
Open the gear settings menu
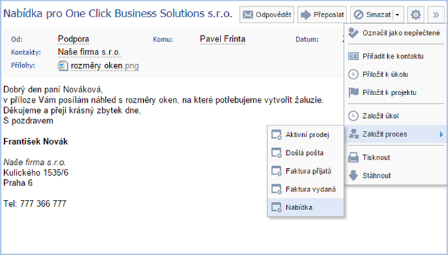(416, 14)
